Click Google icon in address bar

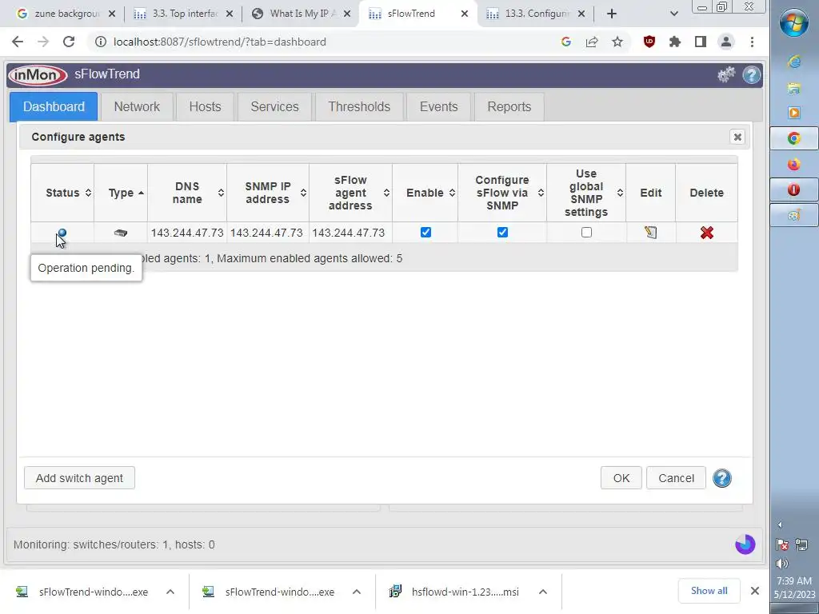pos(565,42)
